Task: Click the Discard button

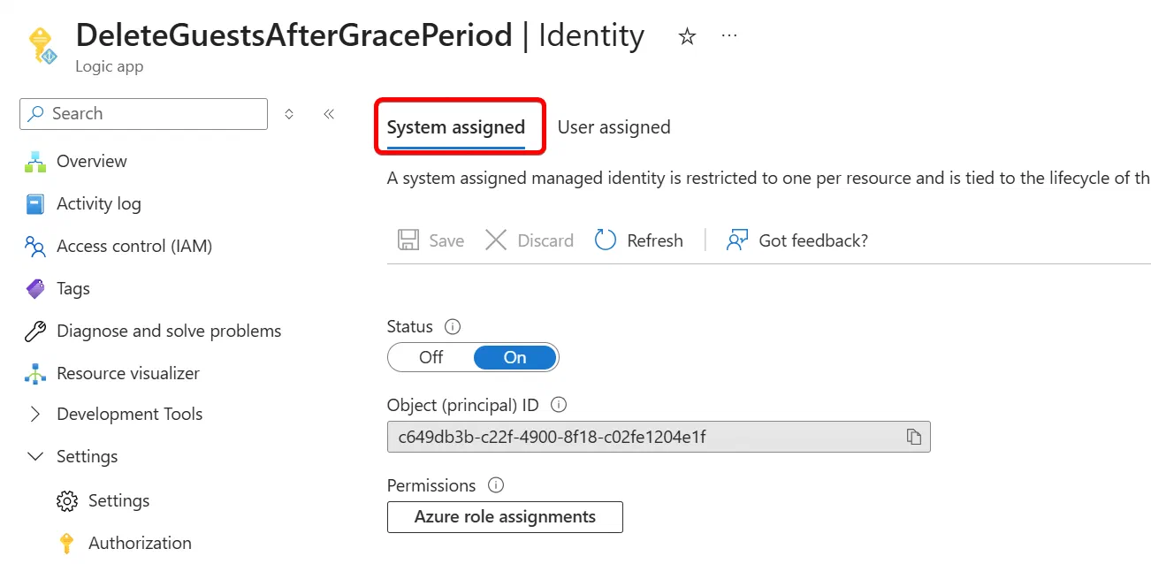Action: 529,240
